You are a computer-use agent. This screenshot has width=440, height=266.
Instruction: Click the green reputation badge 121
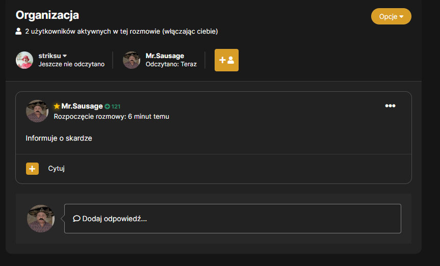[x=113, y=107]
